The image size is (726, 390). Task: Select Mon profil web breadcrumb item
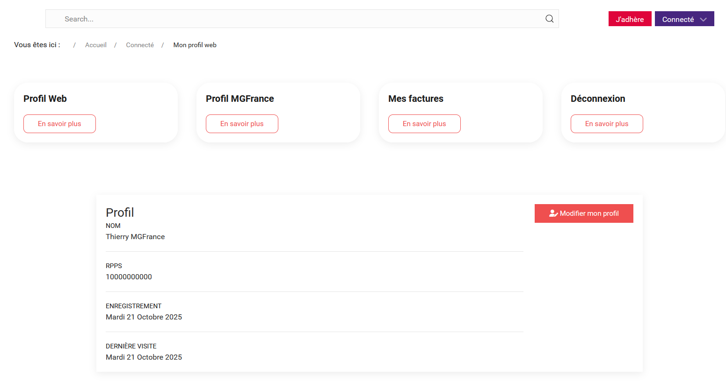pyautogui.click(x=195, y=45)
